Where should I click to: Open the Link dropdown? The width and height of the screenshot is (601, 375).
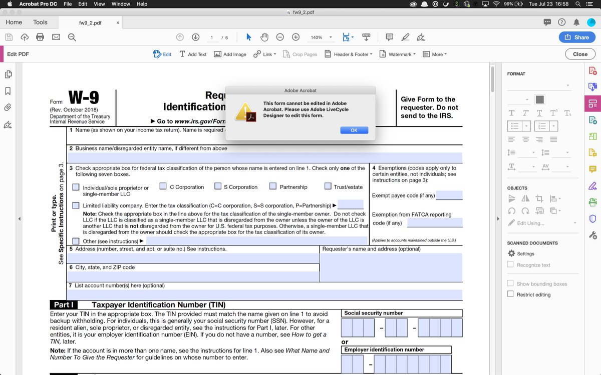coord(264,54)
